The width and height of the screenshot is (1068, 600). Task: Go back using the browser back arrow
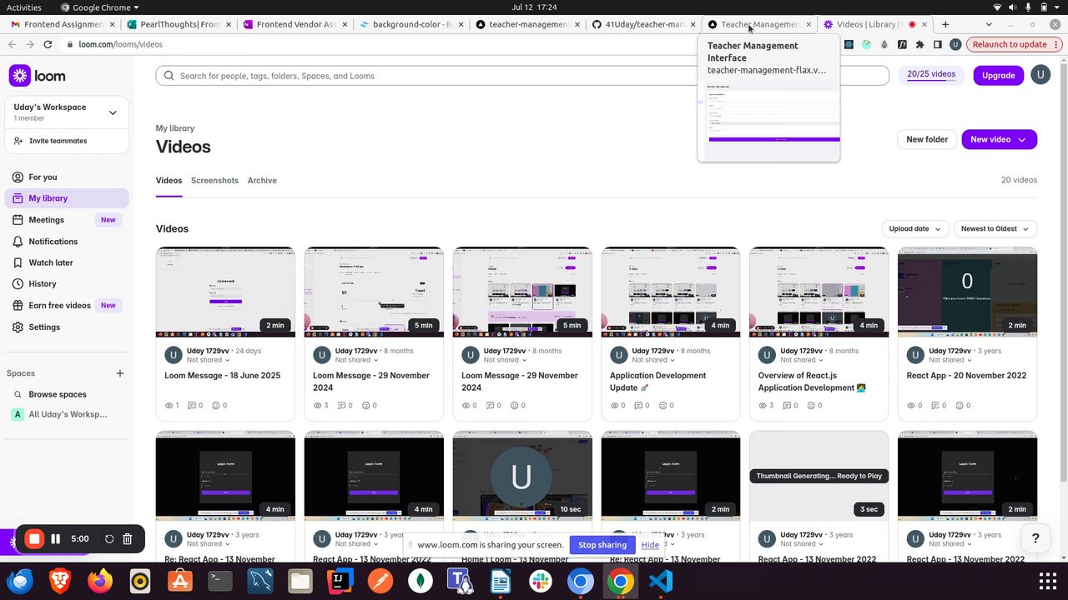12,44
